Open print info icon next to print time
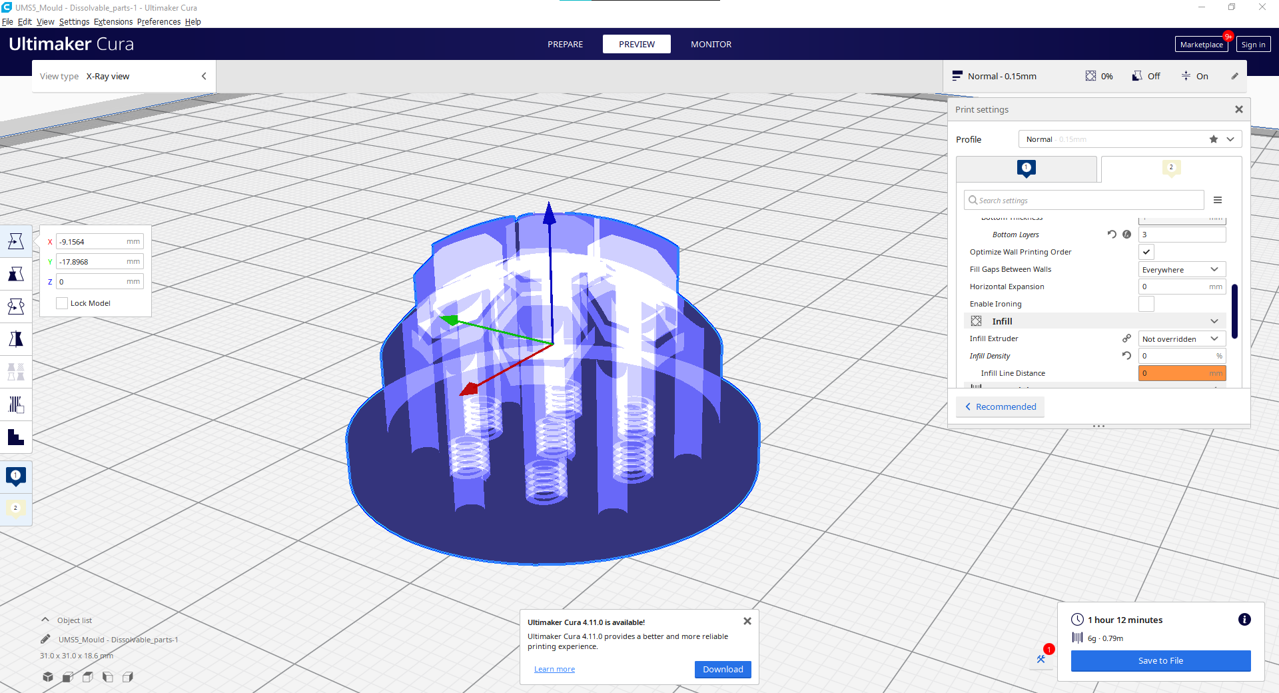Image resolution: width=1279 pixels, height=693 pixels. click(1244, 620)
